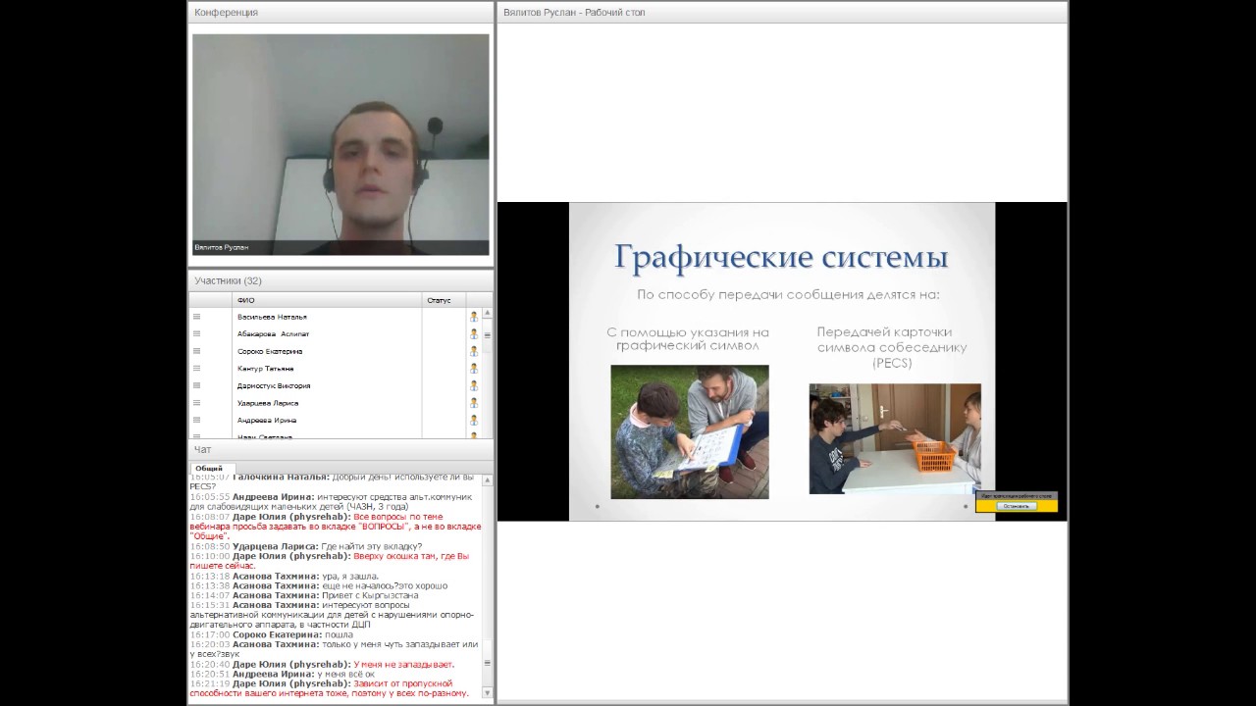Image resolution: width=1256 pixels, height=706 pixels.
Task: Select participant Сороко Екатерина
Action: click(269, 351)
